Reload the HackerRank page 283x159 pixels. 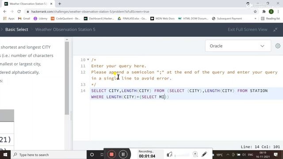[19, 11]
